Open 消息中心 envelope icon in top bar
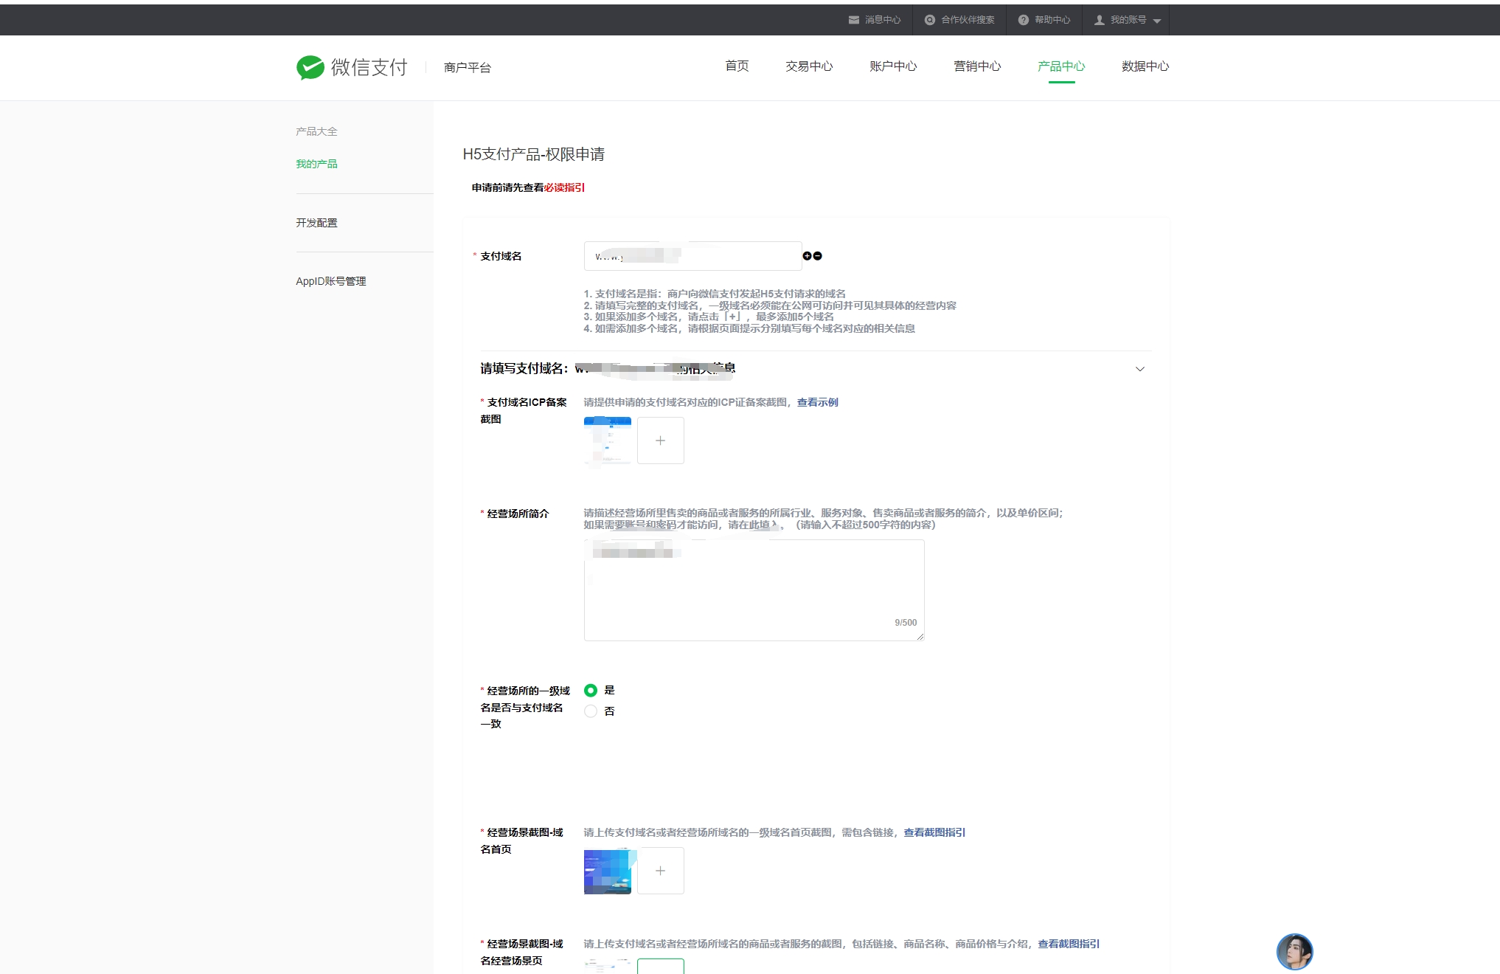This screenshot has height=974, width=1500. pos(853,20)
